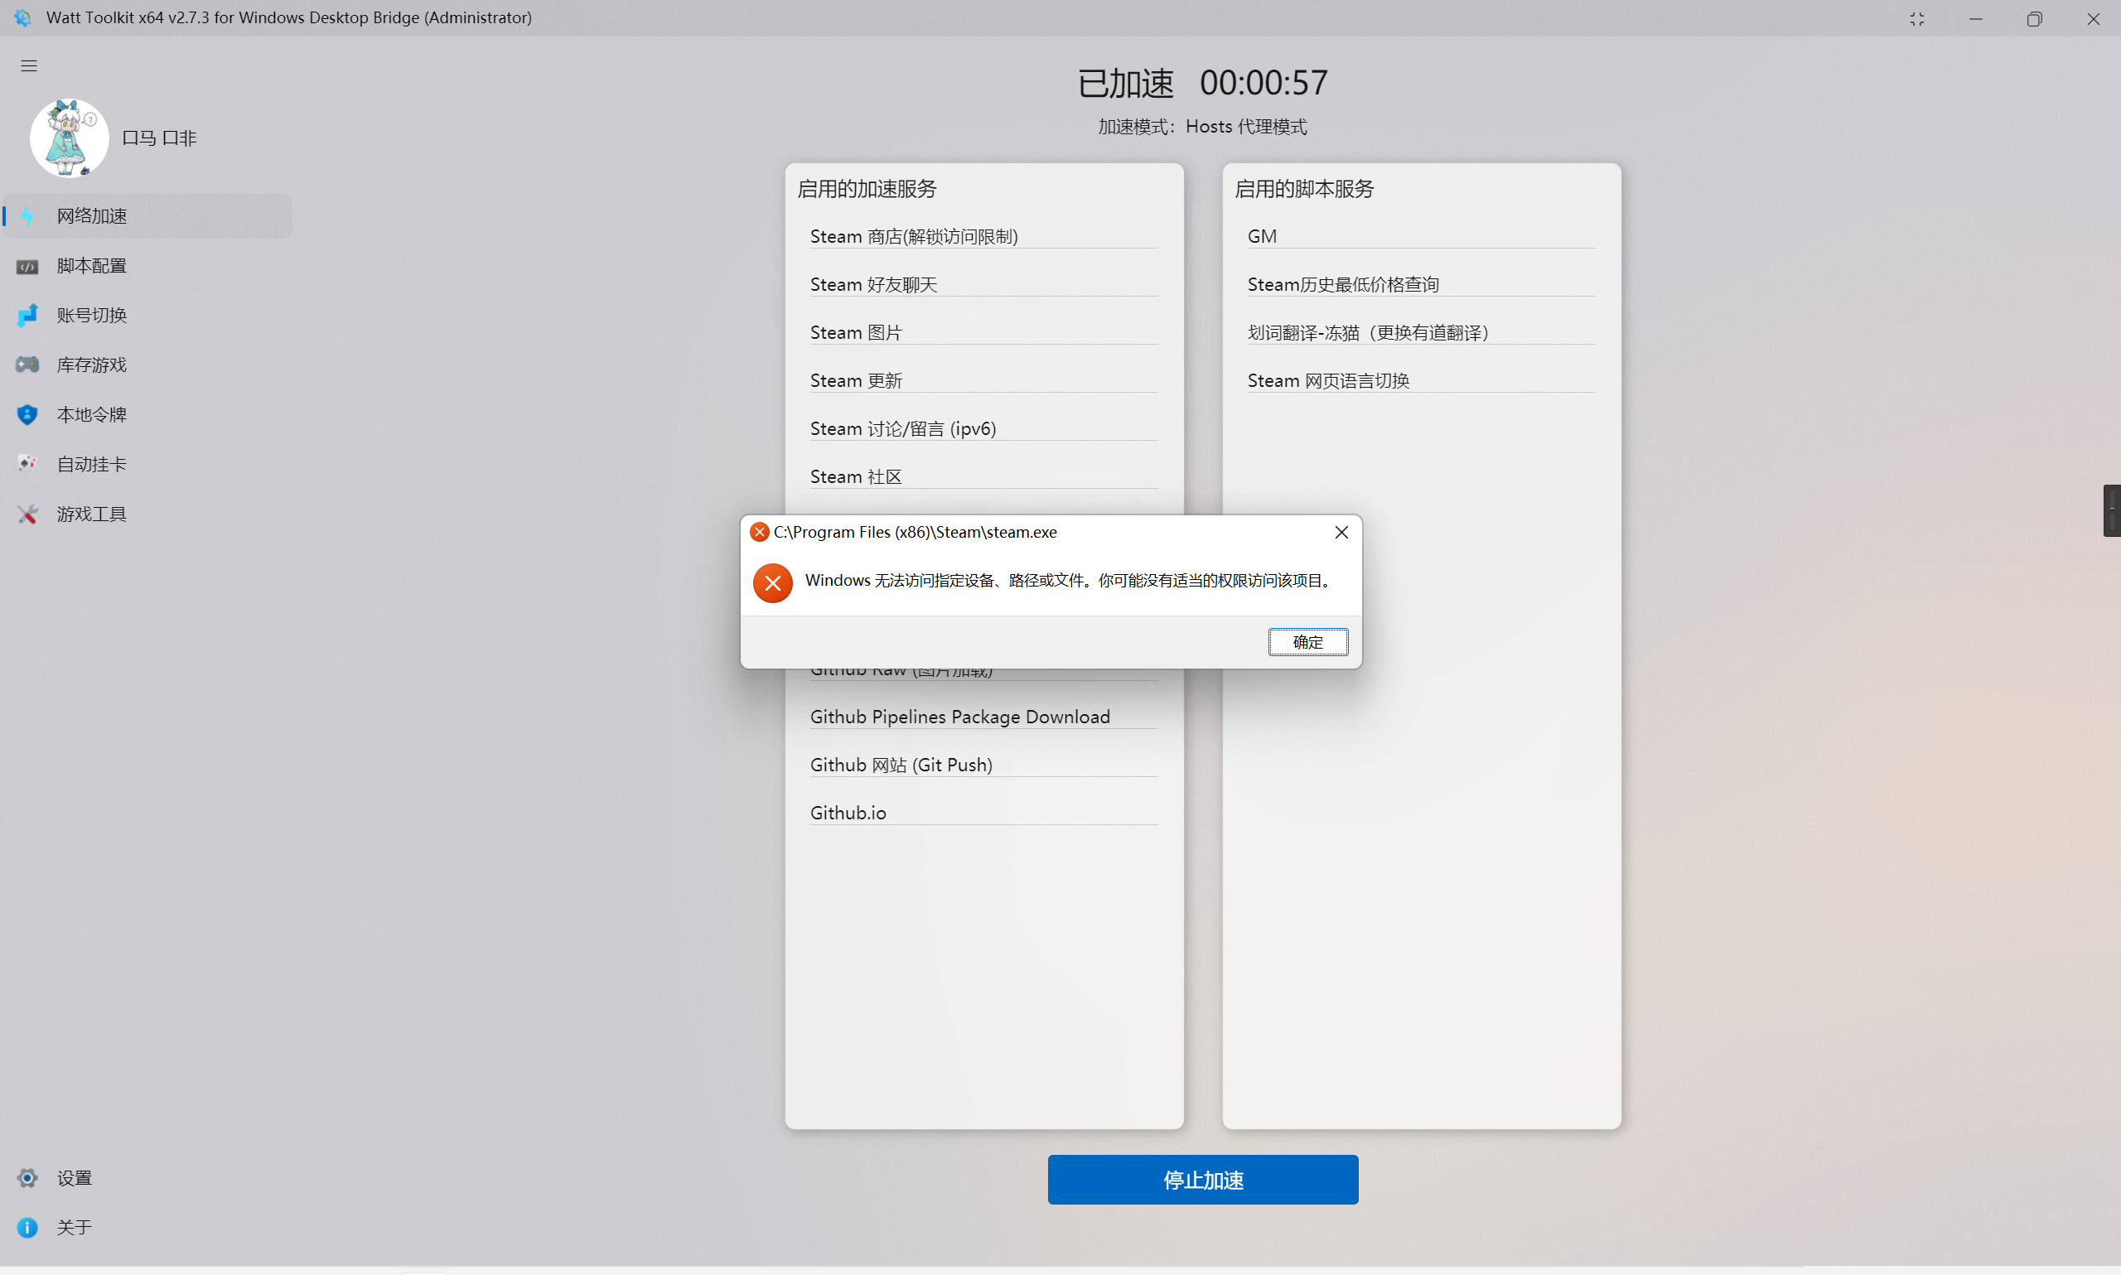This screenshot has height=1275, width=2121.
Task: Confirm the error dialog with 确定
Action: coord(1307,642)
